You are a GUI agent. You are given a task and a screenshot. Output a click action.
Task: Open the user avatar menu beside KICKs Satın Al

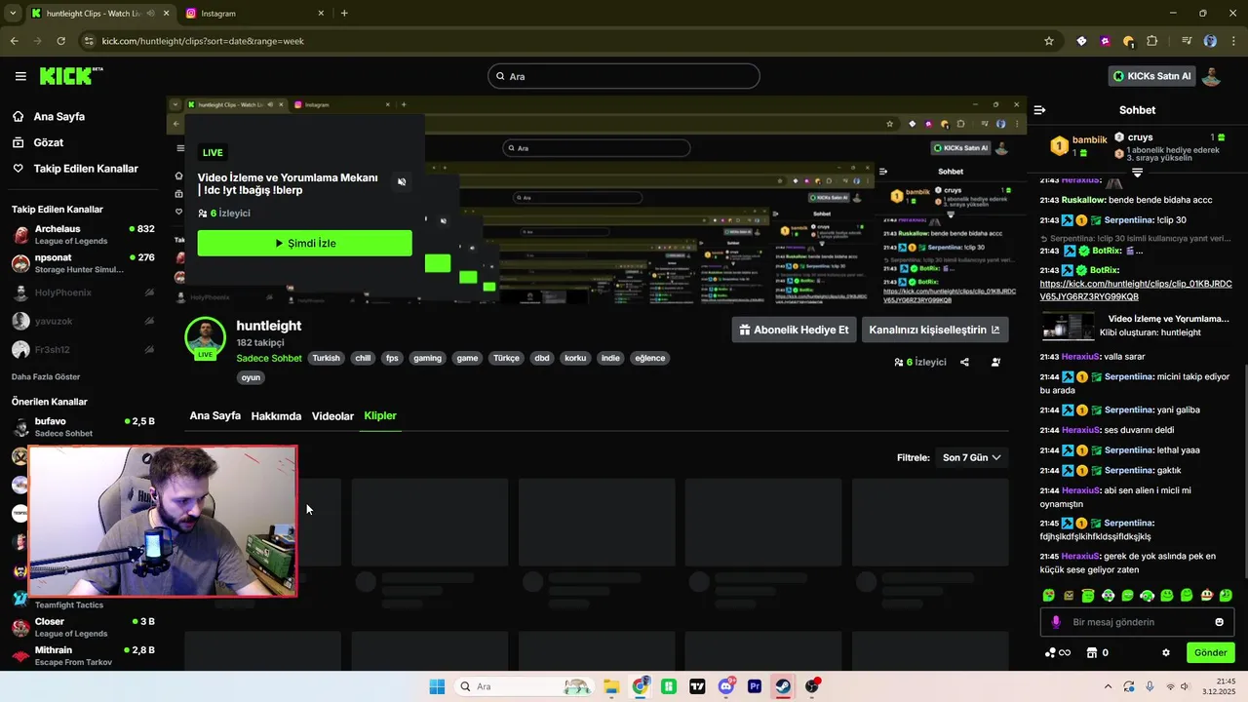(x=1211, y=76)
